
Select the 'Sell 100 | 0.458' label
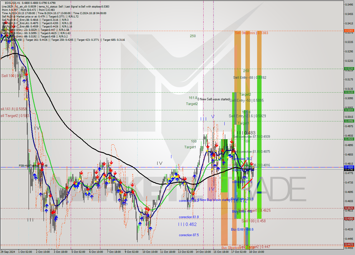click(x=253, y=221)
